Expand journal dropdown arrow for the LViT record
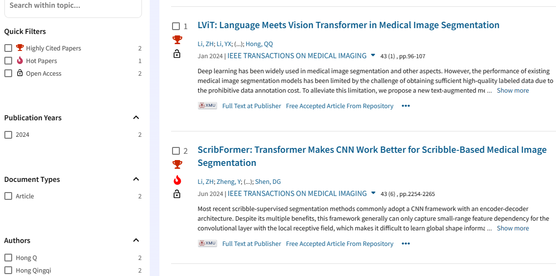The width and height of the screenshot is (556, 276). tap(373, 55)
